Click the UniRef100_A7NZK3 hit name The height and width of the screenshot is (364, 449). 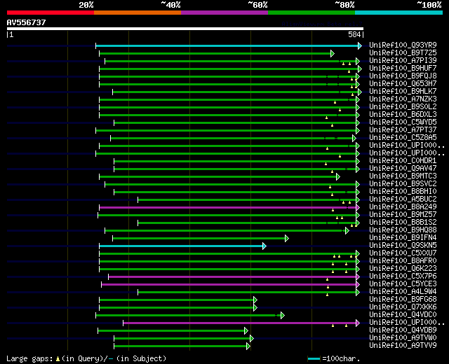(x=403, y=99)
